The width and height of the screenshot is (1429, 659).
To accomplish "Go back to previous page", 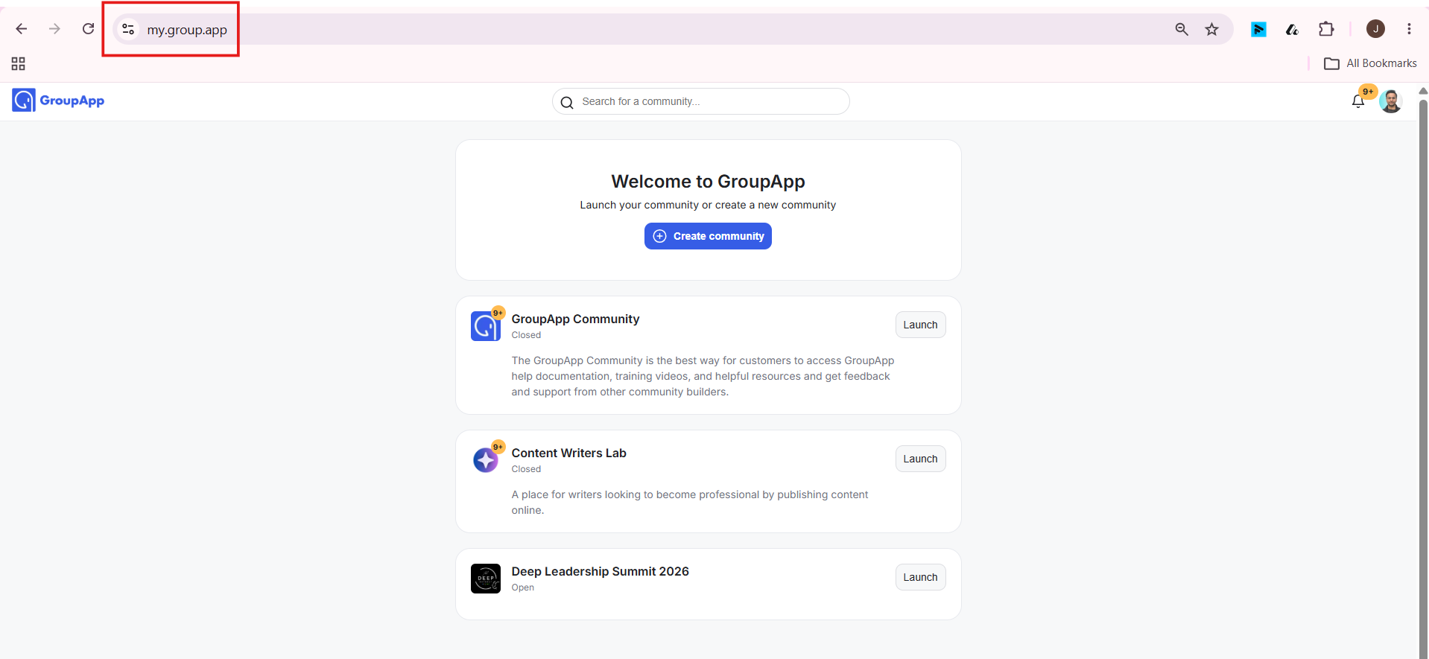I will (22, 29).
